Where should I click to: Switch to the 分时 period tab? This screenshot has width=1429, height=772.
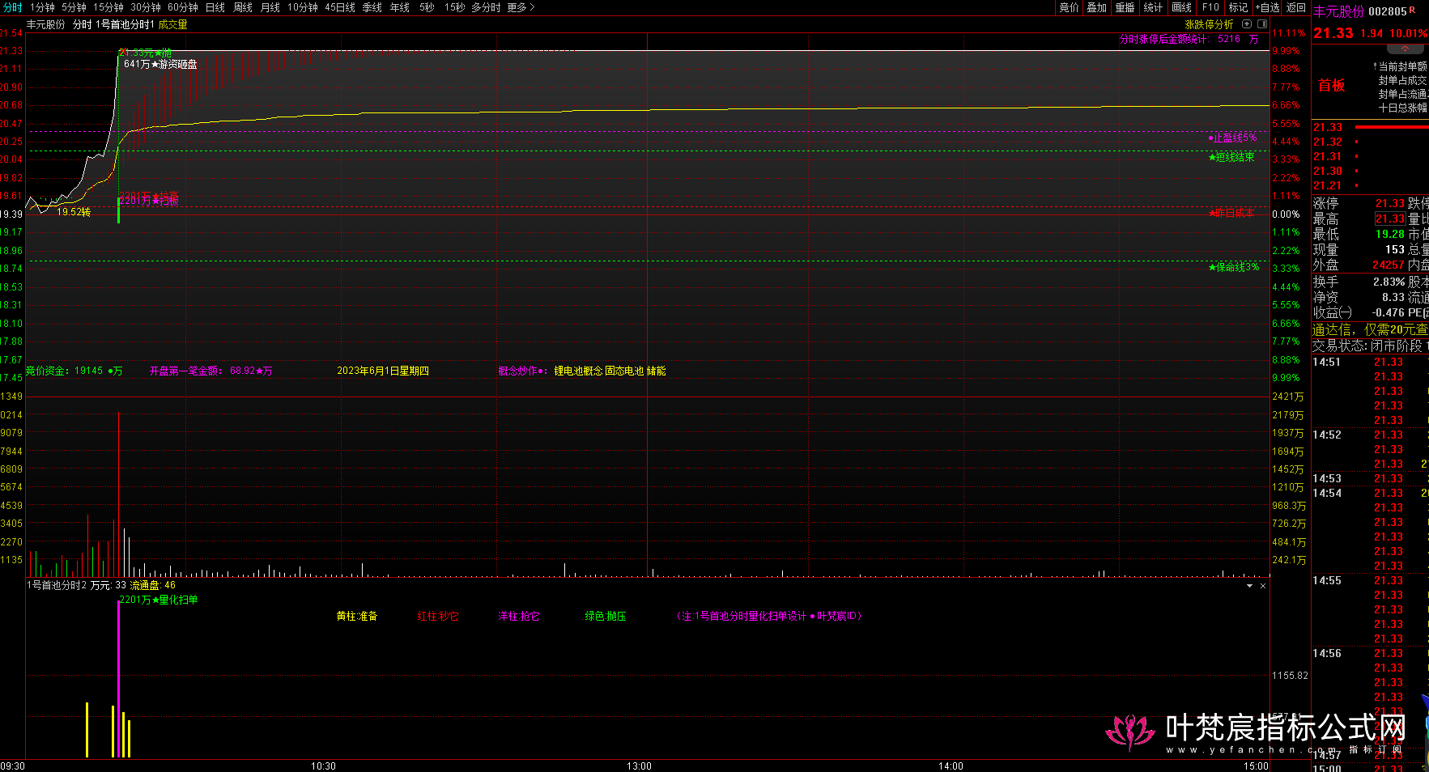(12, 7)
